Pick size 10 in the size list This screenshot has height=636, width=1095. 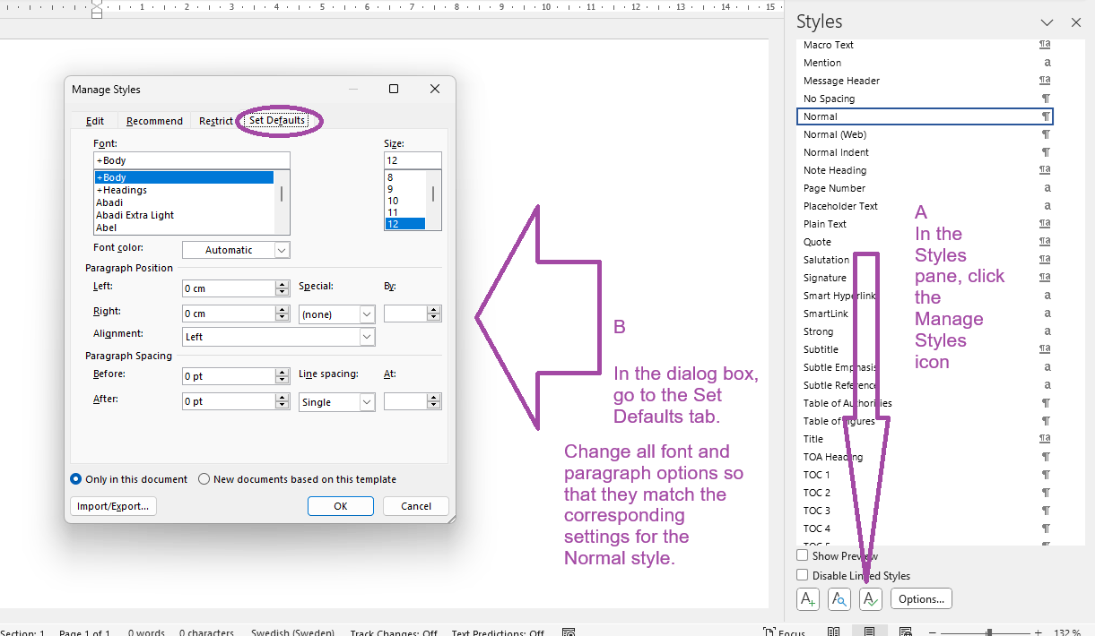405,201
